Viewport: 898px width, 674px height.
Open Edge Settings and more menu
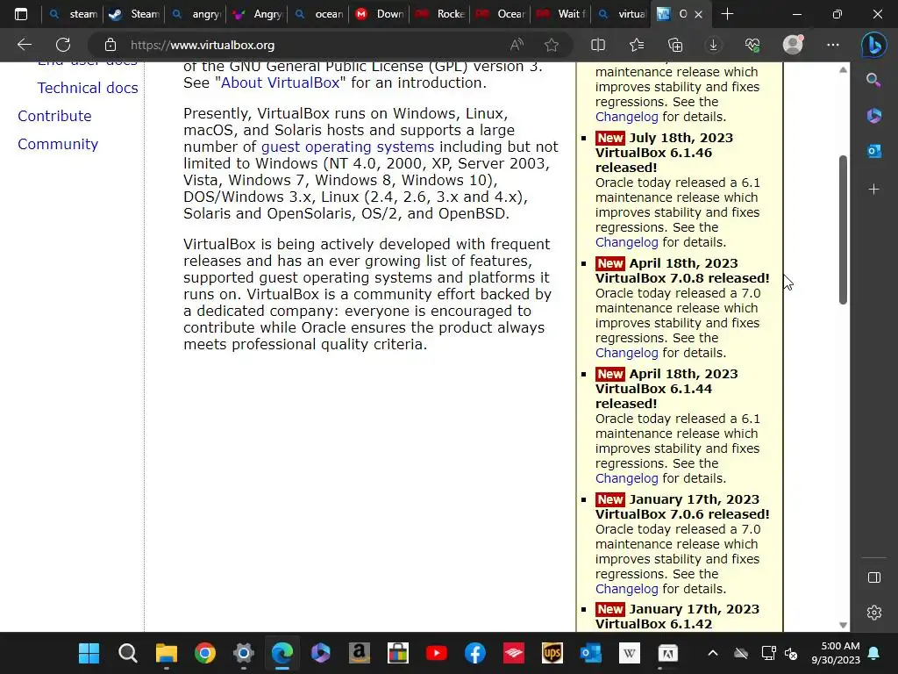833,45
